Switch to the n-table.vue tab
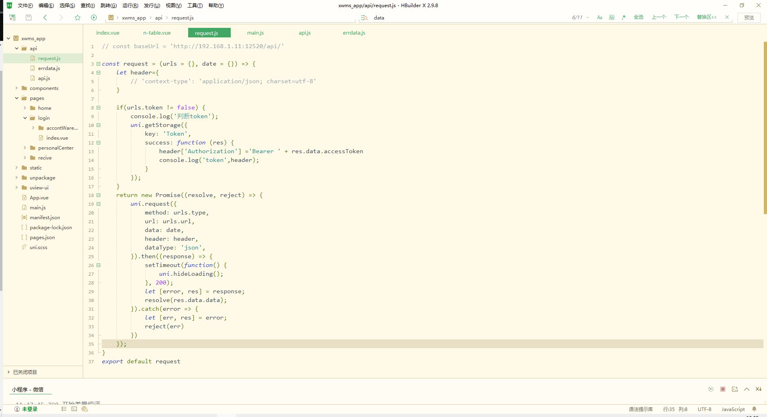This screenshot has width=767, height=417. coord(157,33)
